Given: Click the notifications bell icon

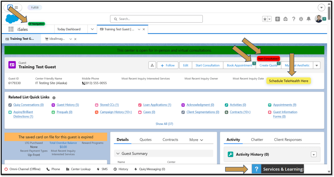Looking at the screenshot, I should pyautogui.click(x=309, y=19).
